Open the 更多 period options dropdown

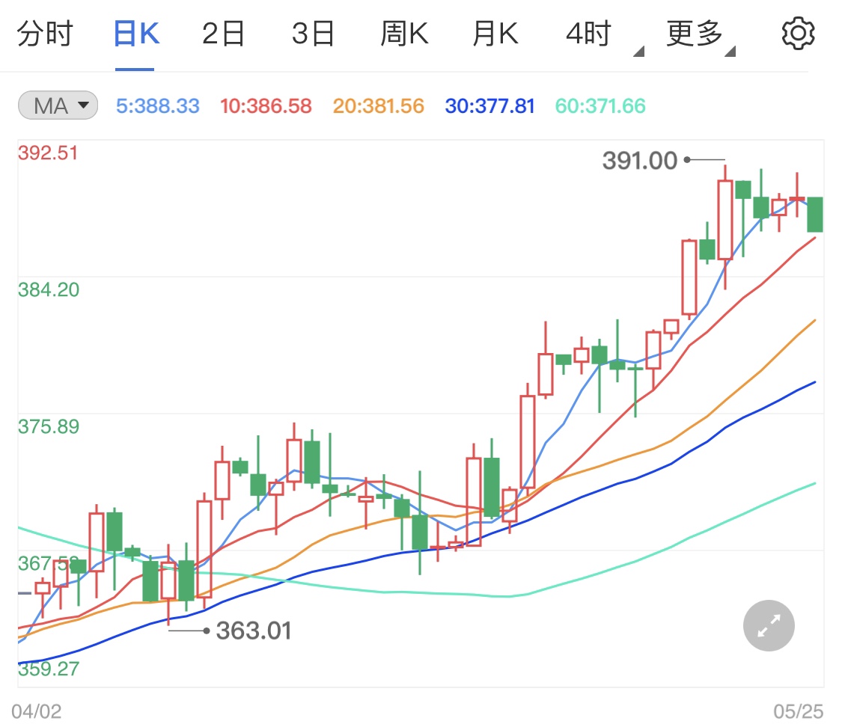[693, 32]
